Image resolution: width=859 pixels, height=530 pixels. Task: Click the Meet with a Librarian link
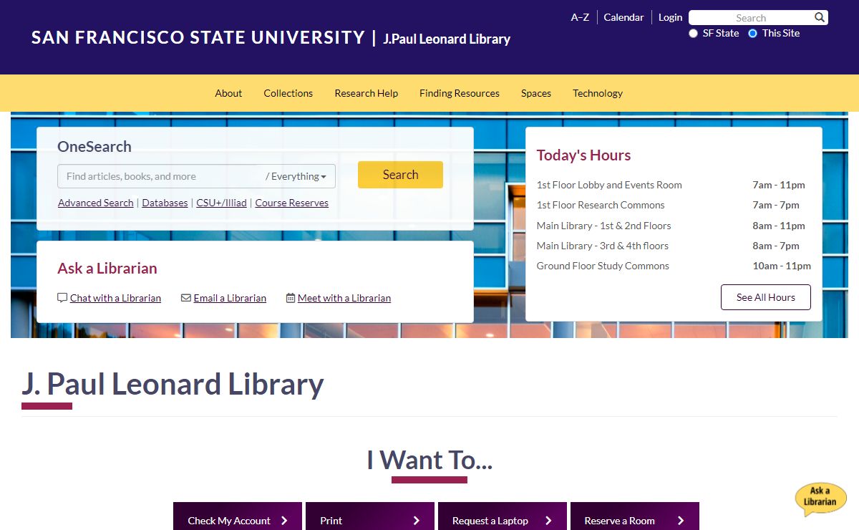pos(344,298)
